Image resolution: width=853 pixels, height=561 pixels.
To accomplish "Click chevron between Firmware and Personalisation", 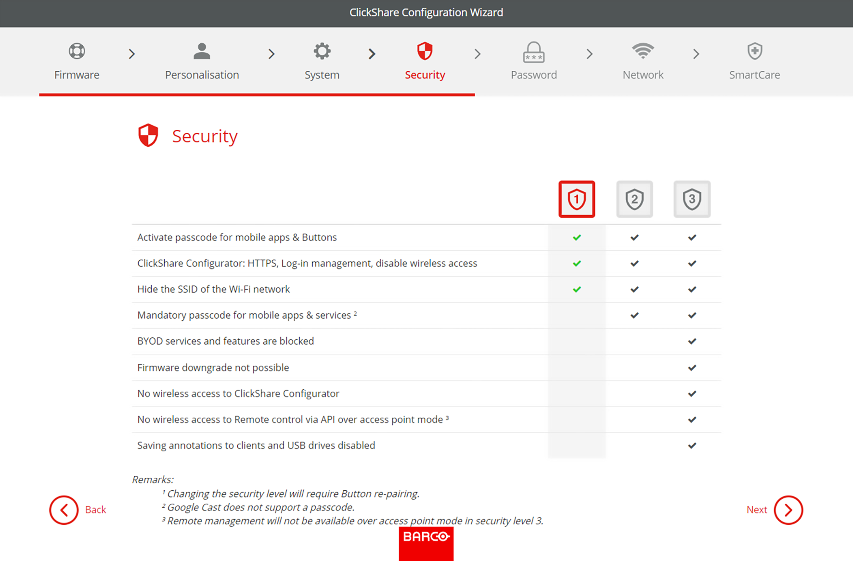I will pos(132,54).
